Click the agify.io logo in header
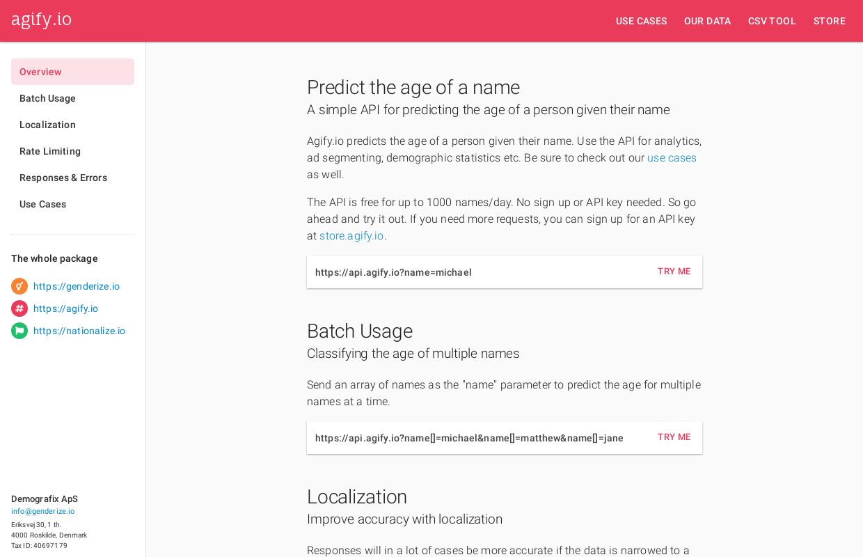This screenshot has height=557, width=863. [41, 19]
